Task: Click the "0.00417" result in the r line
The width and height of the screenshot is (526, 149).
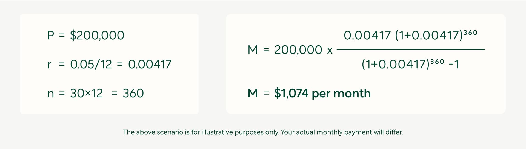Action: coord(150,65)
